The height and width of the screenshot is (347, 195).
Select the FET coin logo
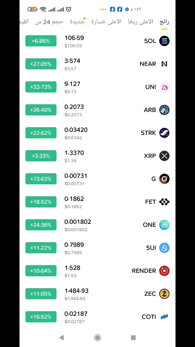pos(164,202)
